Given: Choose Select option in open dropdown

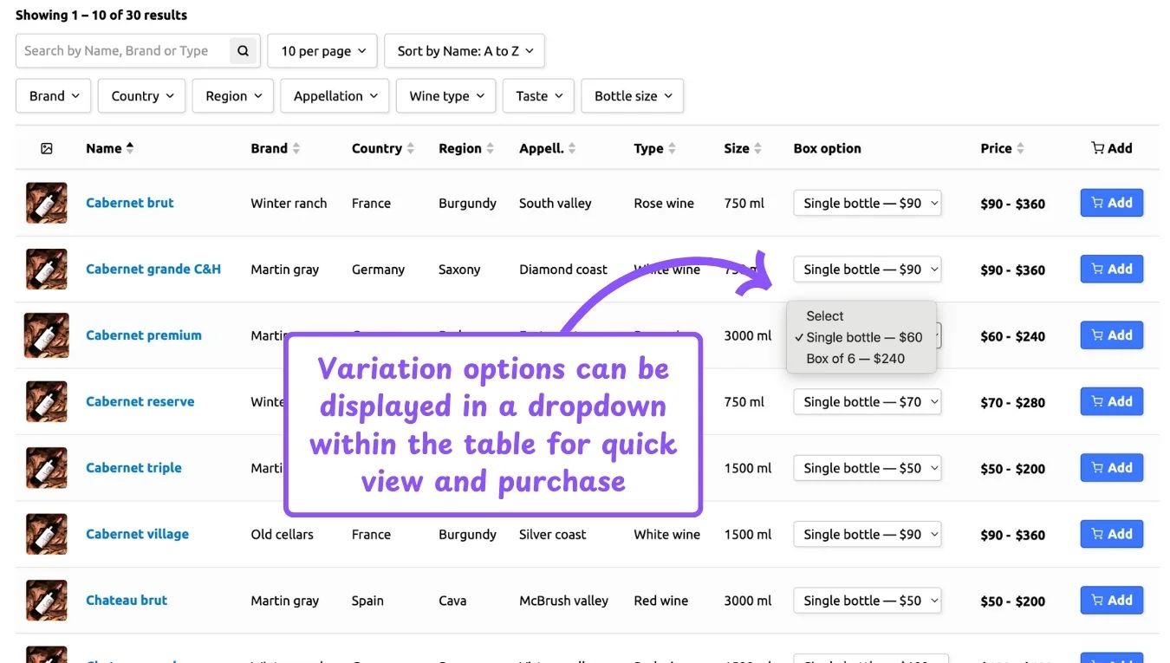Looking at the screenshot, I should (x=861, y=316).
